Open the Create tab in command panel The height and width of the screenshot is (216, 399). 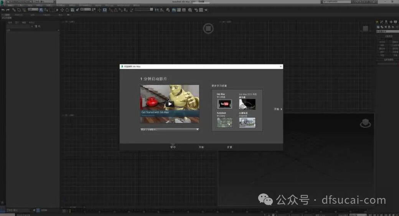tap(378, 22)
